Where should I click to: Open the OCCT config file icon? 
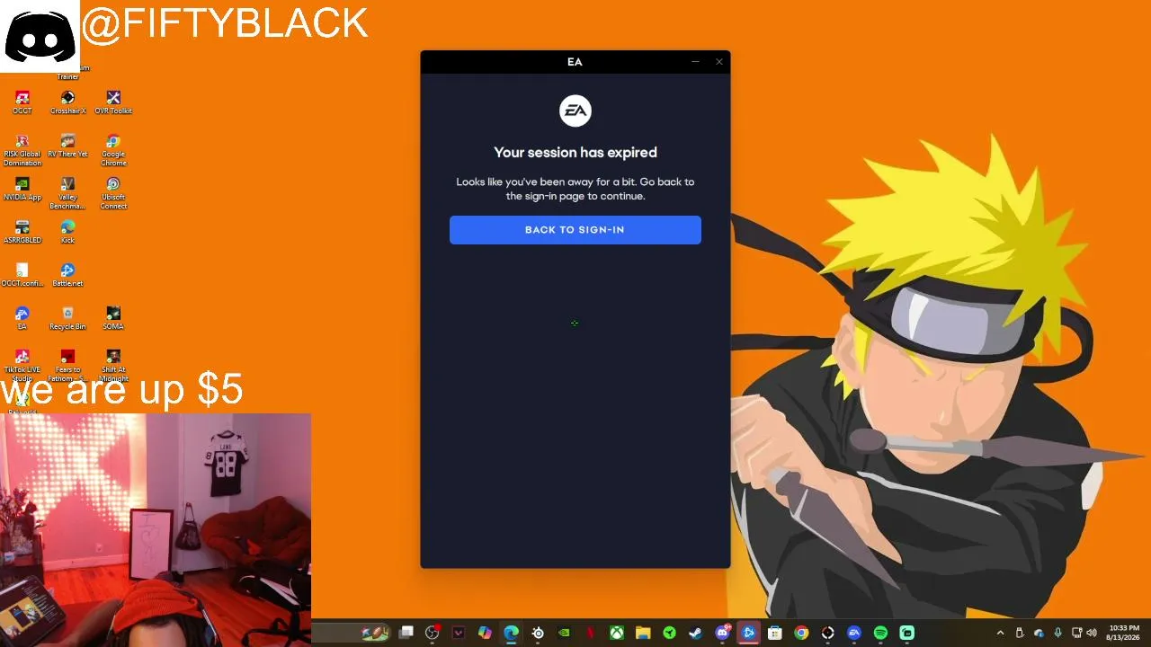22,275
